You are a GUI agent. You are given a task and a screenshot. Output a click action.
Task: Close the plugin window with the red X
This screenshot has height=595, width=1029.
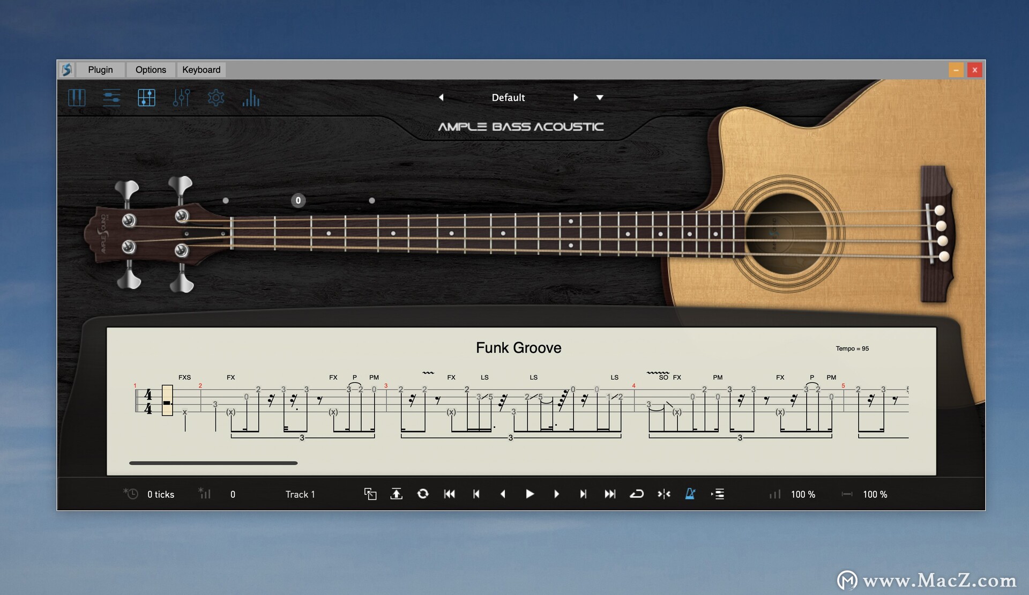975,70
